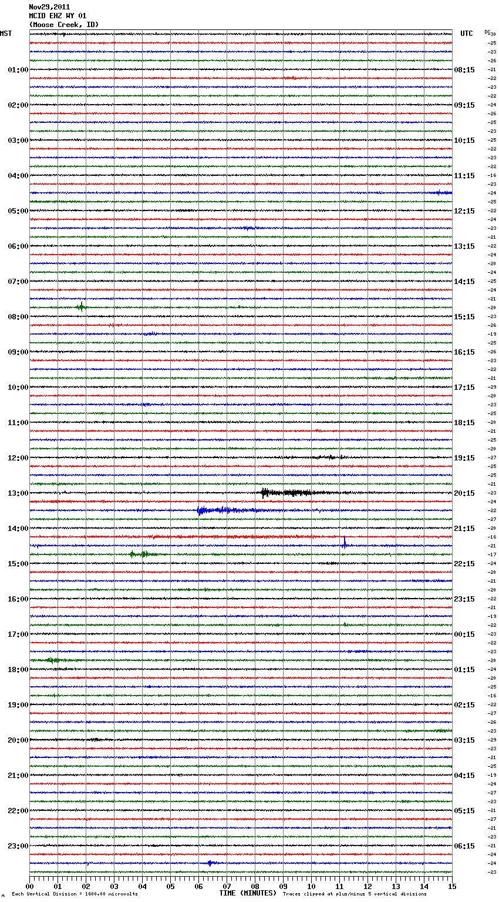Select the 14:15 UTC time label
This screenshot has width=499, height=902.
point(464,282)
